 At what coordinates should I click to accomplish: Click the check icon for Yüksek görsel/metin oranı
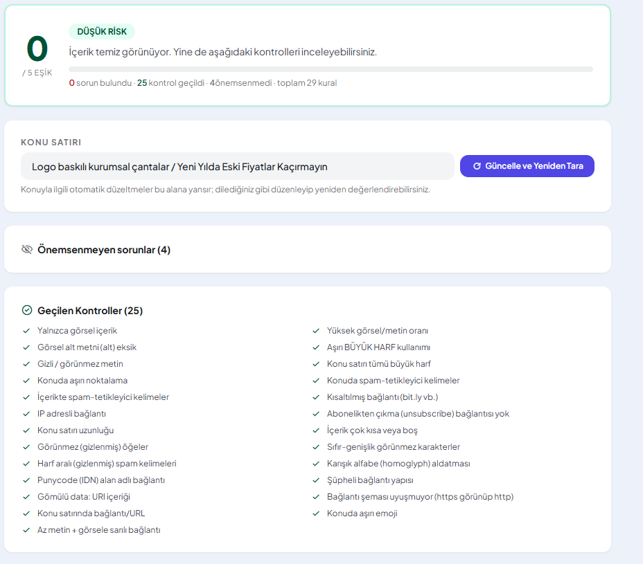[316, 331]
